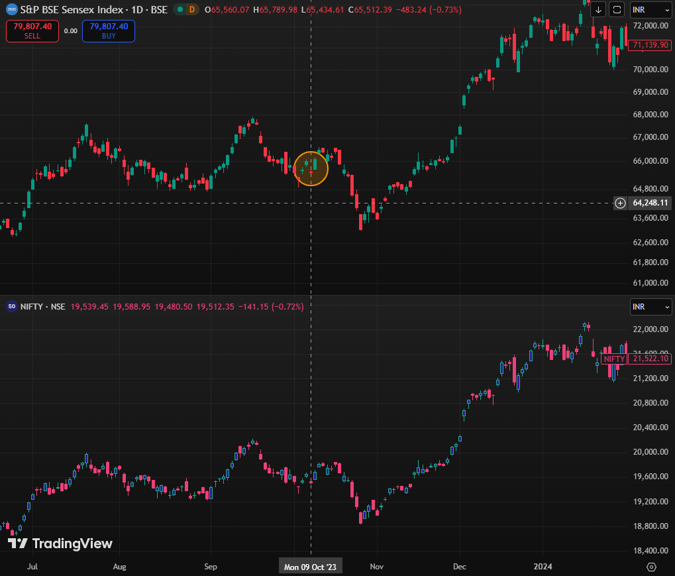This screenshot has width=675, height=576.
Task: Click the fullscreen frame icon in the top pane
Action: tap(617, 9)
